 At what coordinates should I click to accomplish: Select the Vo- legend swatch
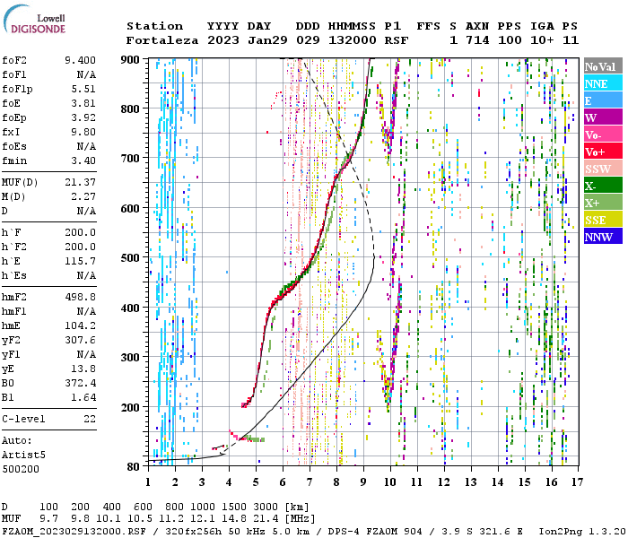(603, 134)
